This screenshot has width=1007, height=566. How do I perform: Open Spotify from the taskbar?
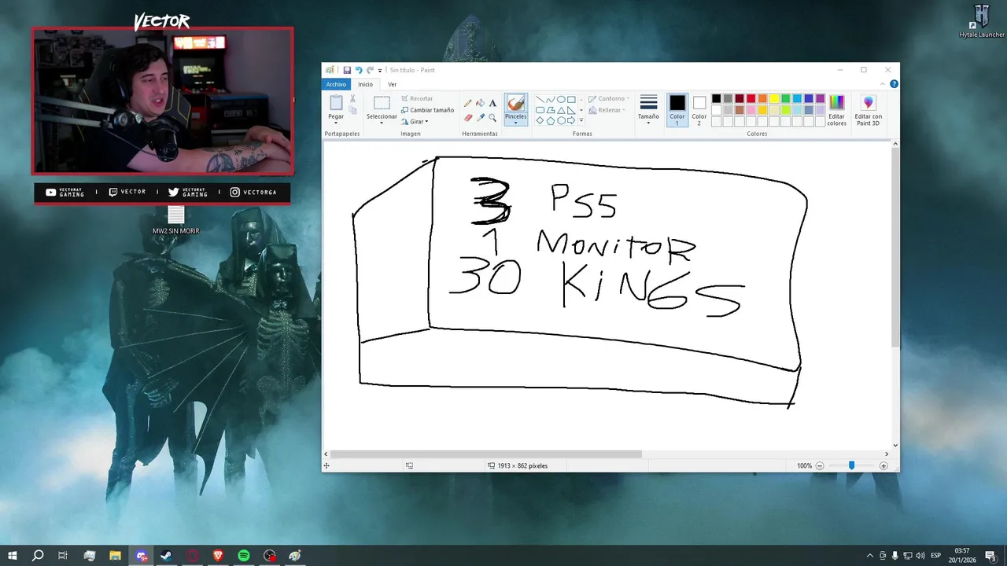(x=244, y=556)
